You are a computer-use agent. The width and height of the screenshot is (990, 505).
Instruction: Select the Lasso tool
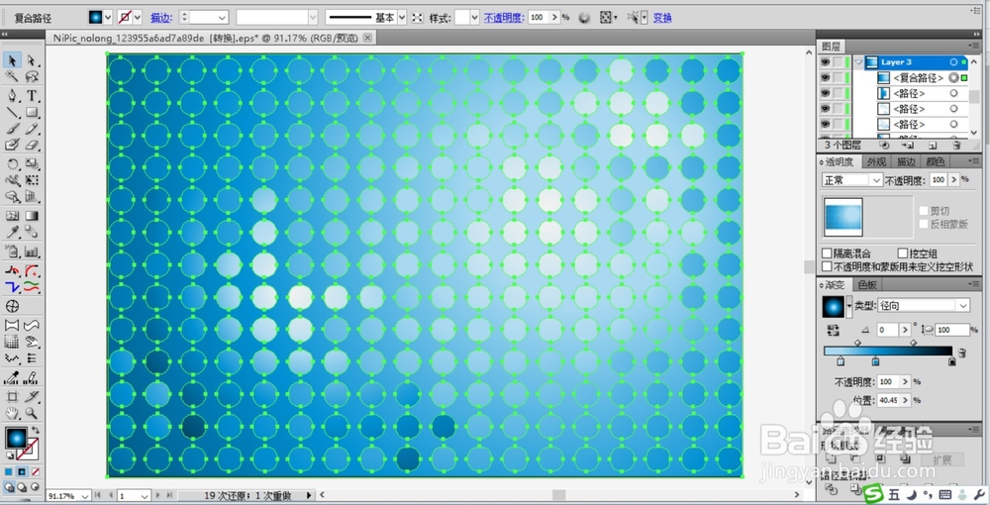click(32, 77)
